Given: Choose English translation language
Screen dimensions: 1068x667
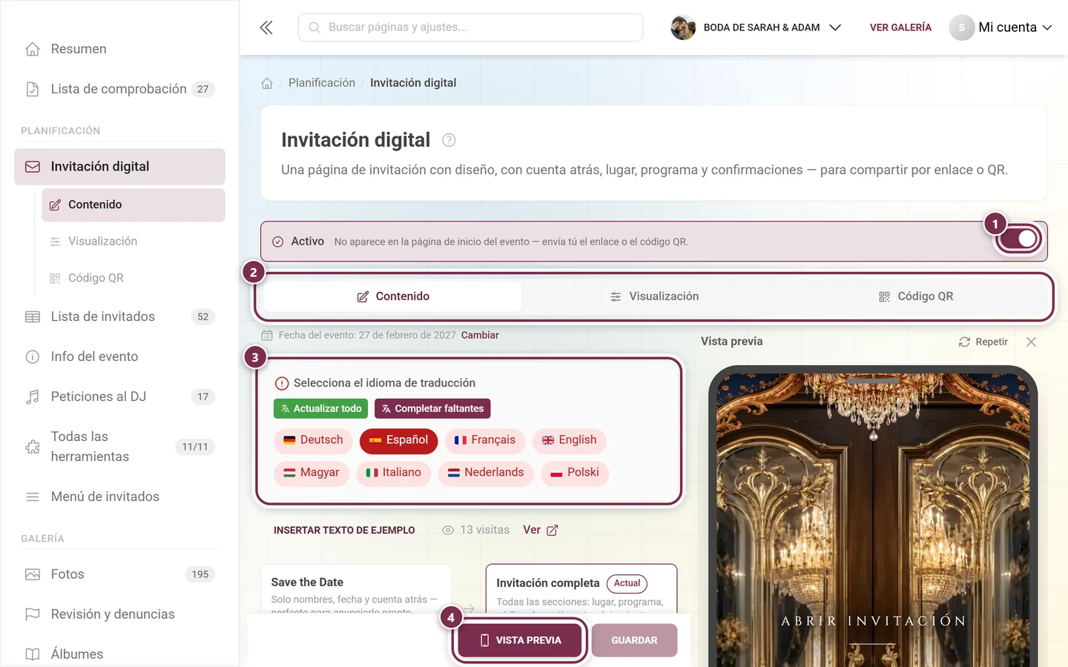Looking at the screenshot, I should coord(569,440).
